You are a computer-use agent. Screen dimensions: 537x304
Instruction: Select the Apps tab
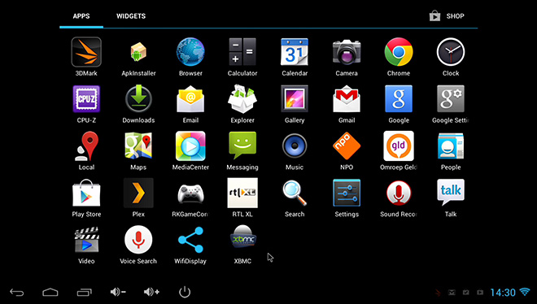click(x=81, y=16)
